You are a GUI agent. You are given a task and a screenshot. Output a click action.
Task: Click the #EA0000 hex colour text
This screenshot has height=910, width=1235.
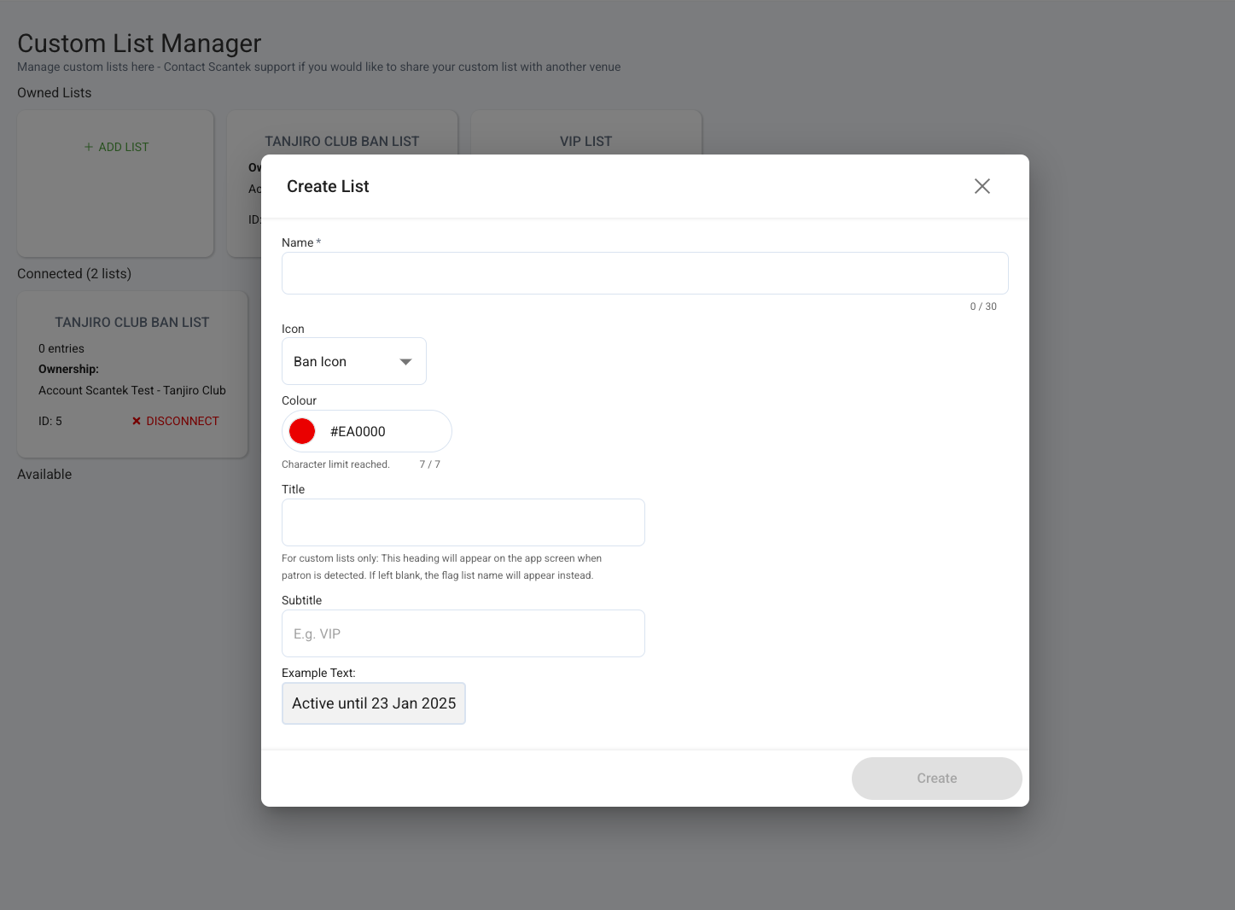(x=357, y=431)
